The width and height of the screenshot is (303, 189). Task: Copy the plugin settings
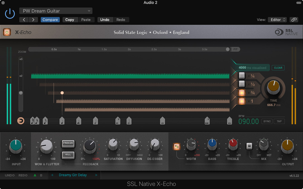70,20
